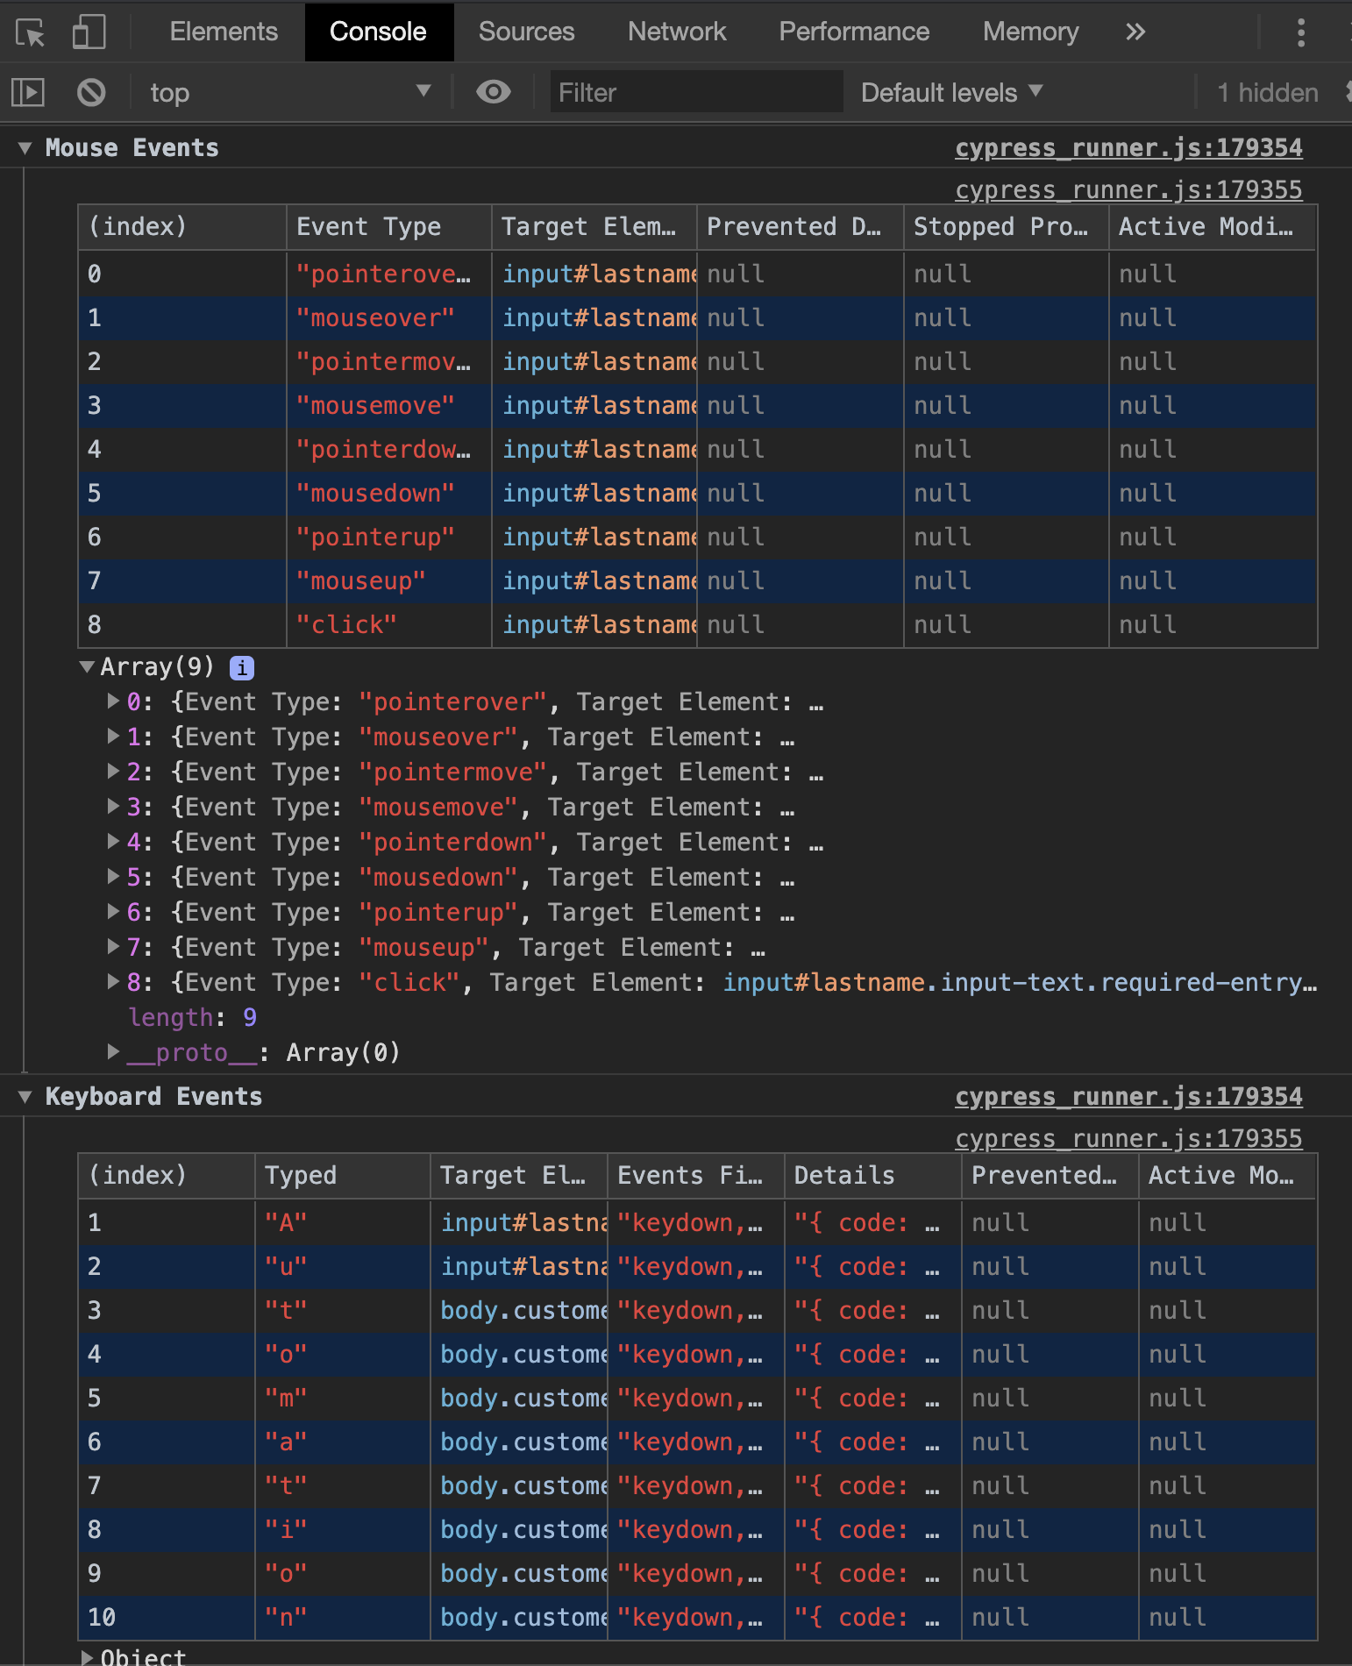This screenshot has height=1666, width=1352.
Task: Switch to the Elements tab
Action: [x=224, y=32]
